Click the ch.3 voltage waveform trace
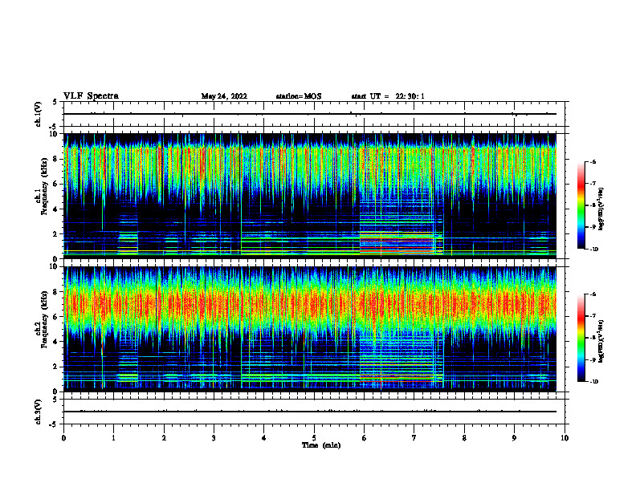This screenshot has height=491, width=636. point(310,412)
